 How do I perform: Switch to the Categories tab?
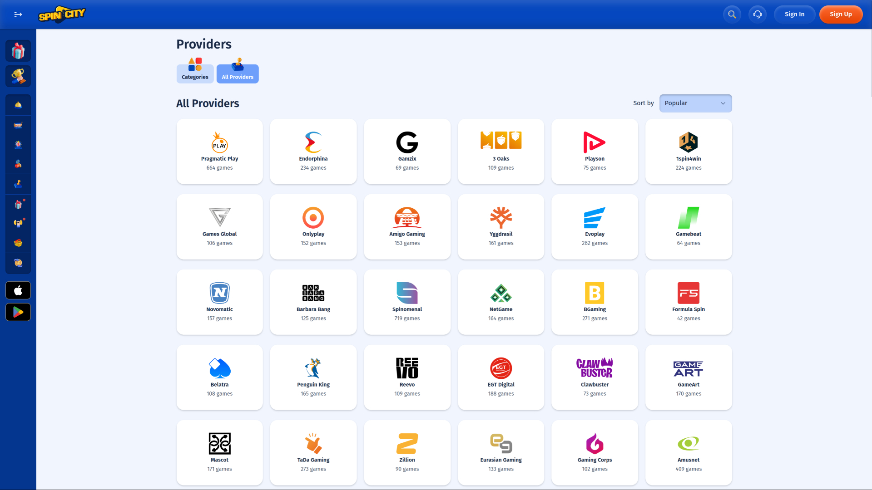[195, 73]
